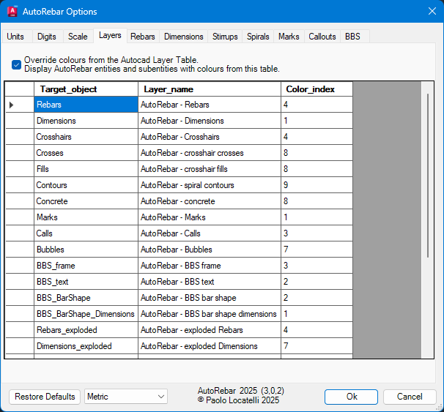Go to the Stirrups tab
Image resolution: width=444 pixels, height=412 pixels.
click(224, 37)
